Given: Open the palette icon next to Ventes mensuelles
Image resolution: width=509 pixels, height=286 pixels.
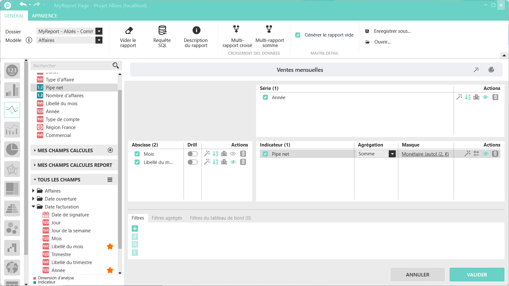Looking at the screenshot, I should 491,70.
